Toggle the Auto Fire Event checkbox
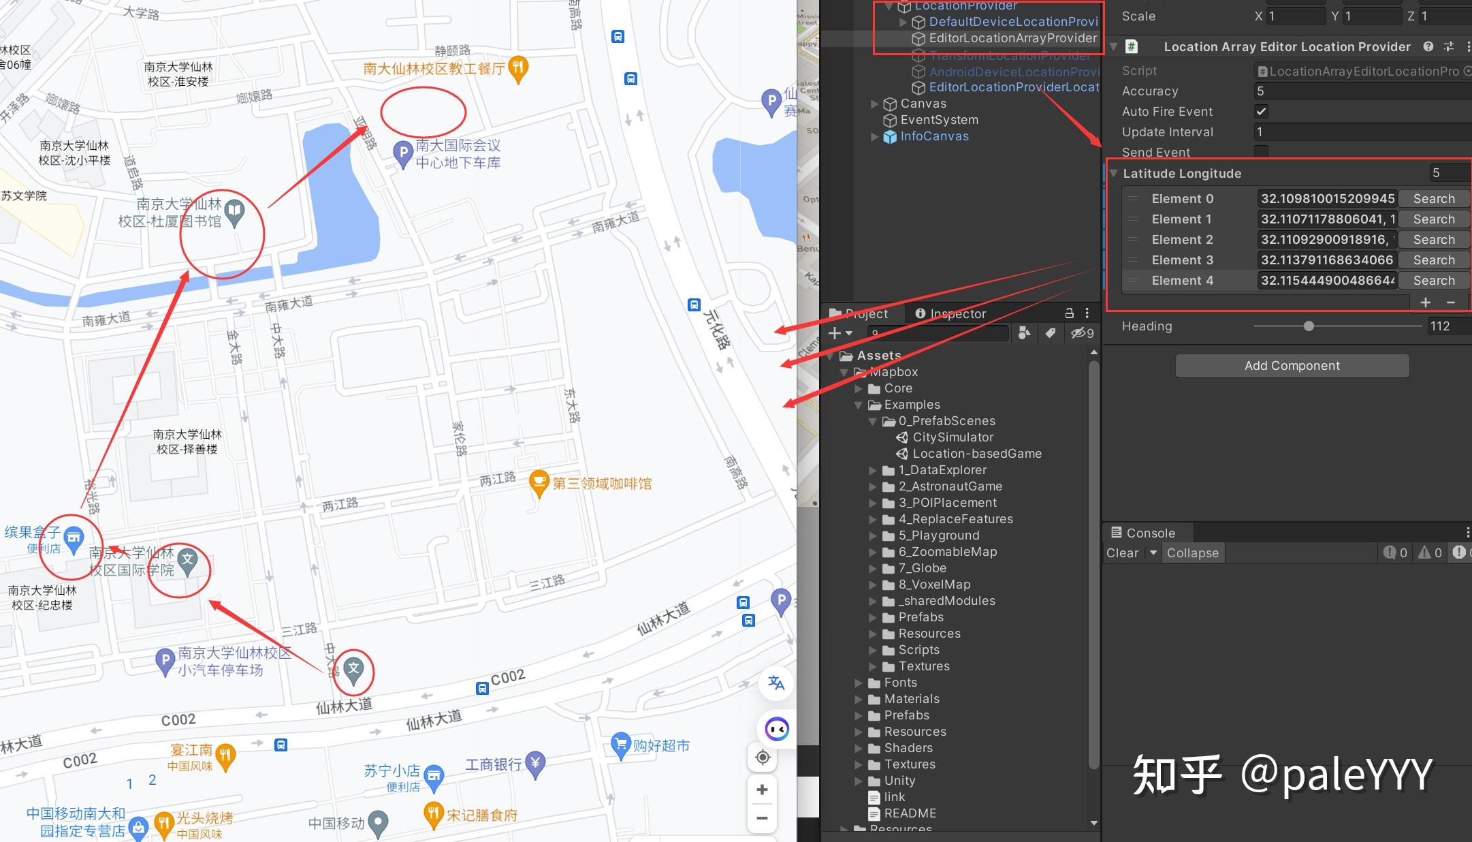The height and width of the screenshot is (842, 1472). pos(1261,111)
